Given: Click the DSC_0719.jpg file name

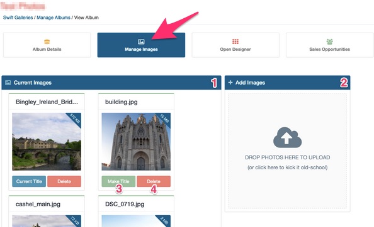Looking at the screenshot, I should point(125,204).
